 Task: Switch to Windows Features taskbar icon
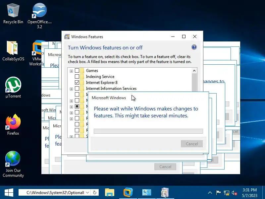tap(165, 193)
